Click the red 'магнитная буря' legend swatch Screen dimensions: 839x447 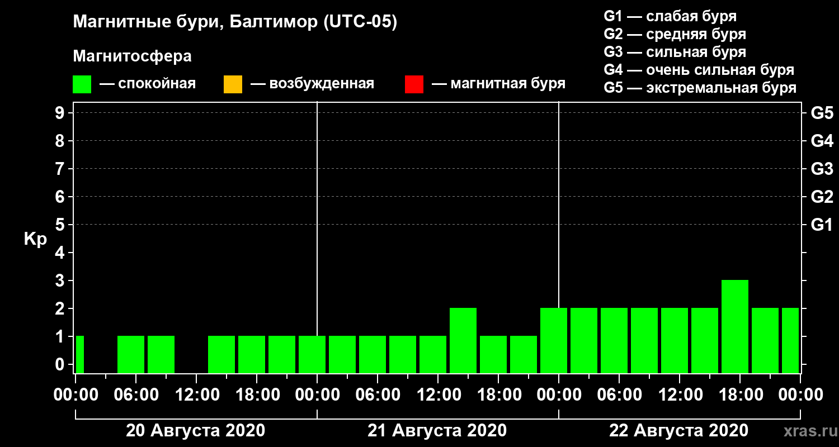click(414, 84)
